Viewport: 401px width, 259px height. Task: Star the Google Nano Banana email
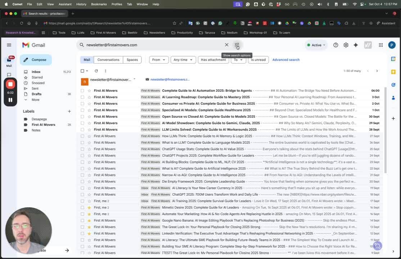pyautogui.click(x=89, y=221)
